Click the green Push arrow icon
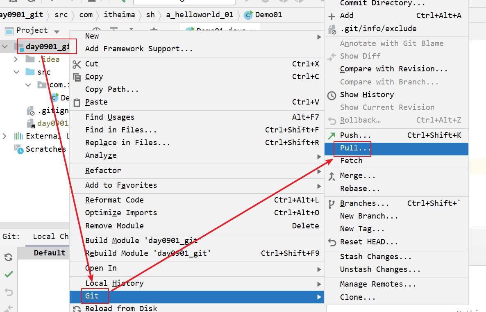Screen dimensions: 486x312 tap(332, 135)
